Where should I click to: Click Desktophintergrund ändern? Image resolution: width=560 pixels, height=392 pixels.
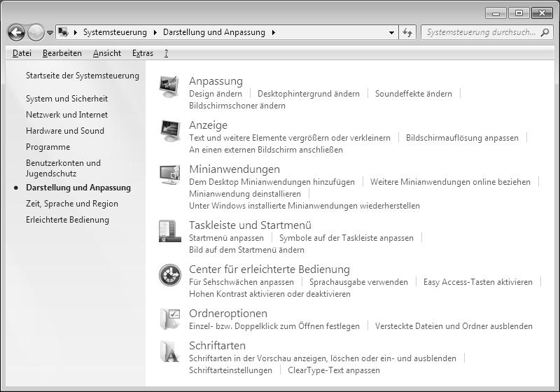[x=309, y=94]
